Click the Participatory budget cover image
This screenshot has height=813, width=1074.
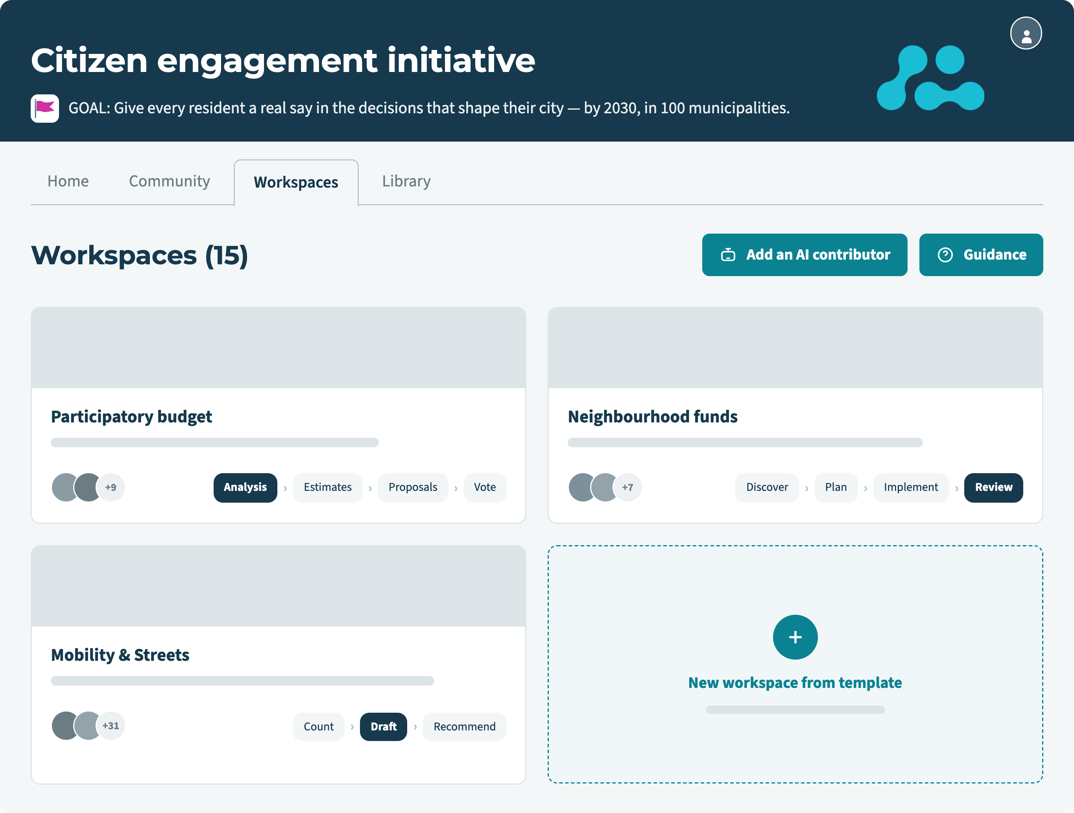click(x=278, y=348)
